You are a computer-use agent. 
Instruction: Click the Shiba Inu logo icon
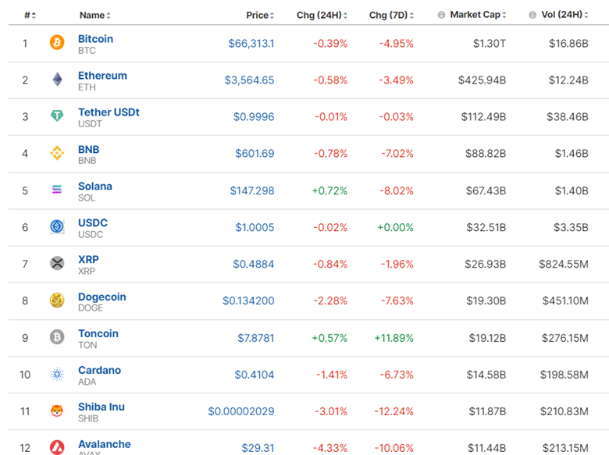[57, 411]
